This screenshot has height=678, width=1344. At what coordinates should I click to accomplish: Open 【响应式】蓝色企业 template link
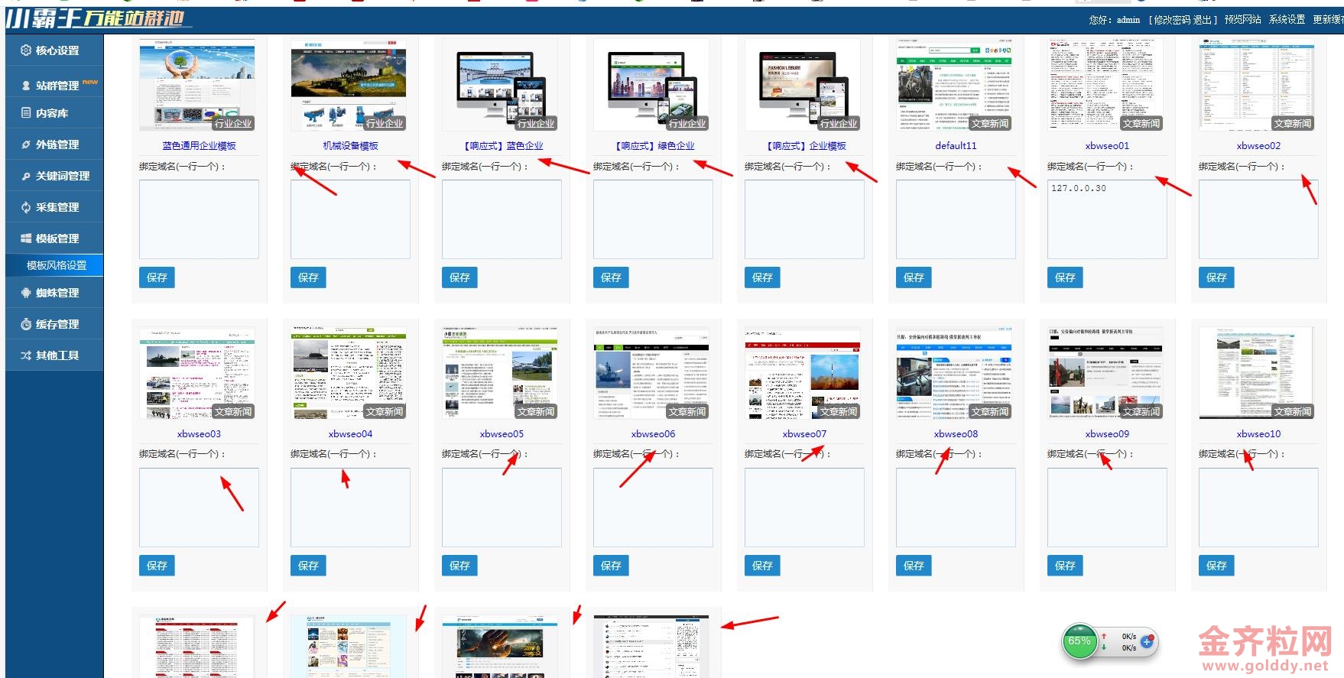coord(502,145)
